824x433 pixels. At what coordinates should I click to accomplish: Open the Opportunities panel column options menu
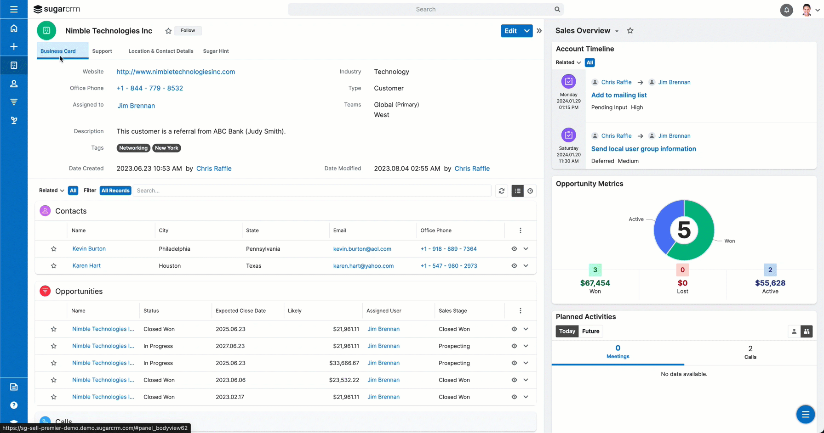pyautogui.click(x=521, y=311)
